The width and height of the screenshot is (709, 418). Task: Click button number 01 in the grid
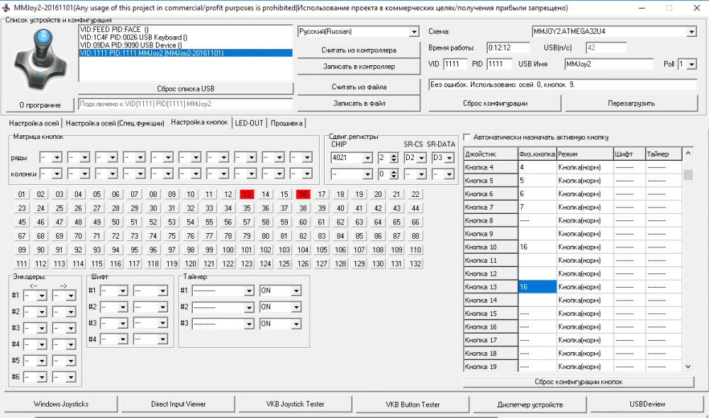point(22,194)
